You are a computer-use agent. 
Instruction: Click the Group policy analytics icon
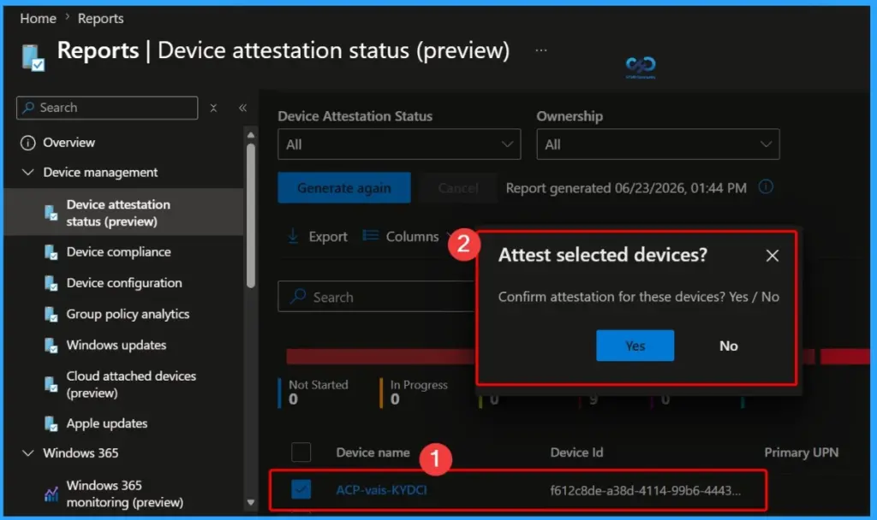click(x=51, y=315)
